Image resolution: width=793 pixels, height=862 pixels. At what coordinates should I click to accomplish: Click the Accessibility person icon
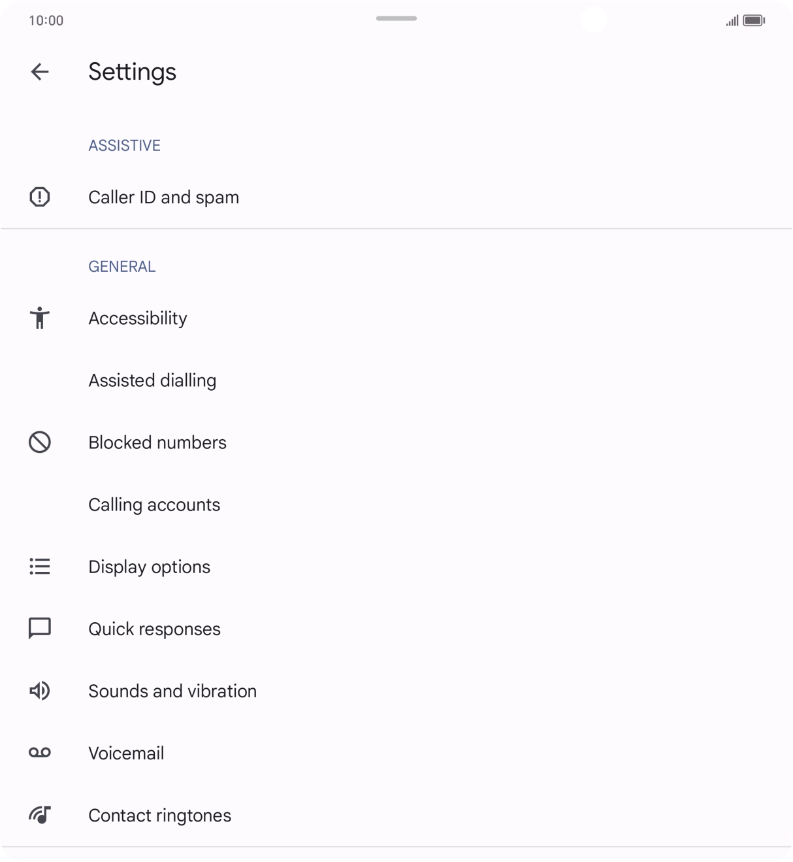click(x=40, y=318)
